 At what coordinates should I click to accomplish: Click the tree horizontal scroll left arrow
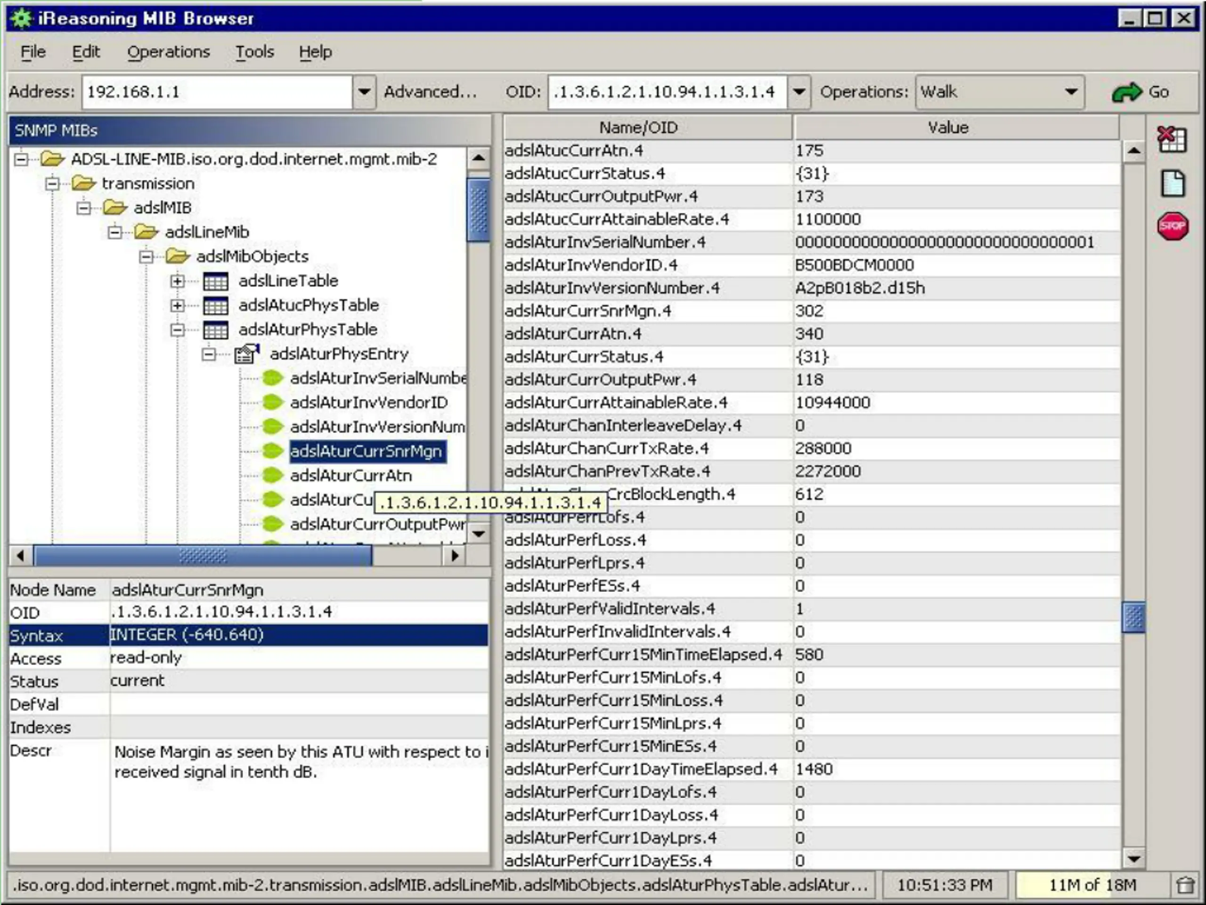click(21, 556)
